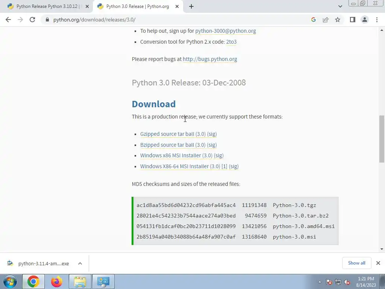Click the page scrollbar thumb

382,139
